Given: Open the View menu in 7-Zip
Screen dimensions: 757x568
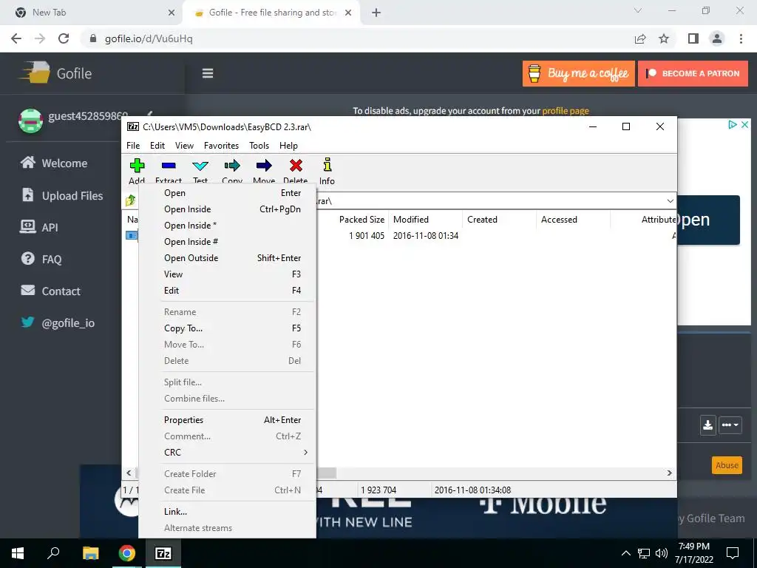Looking at the screenshot, I should 184,146.
